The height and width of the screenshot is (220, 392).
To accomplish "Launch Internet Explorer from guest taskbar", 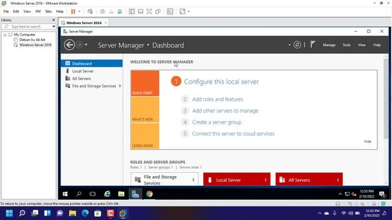I will [107, 194].
